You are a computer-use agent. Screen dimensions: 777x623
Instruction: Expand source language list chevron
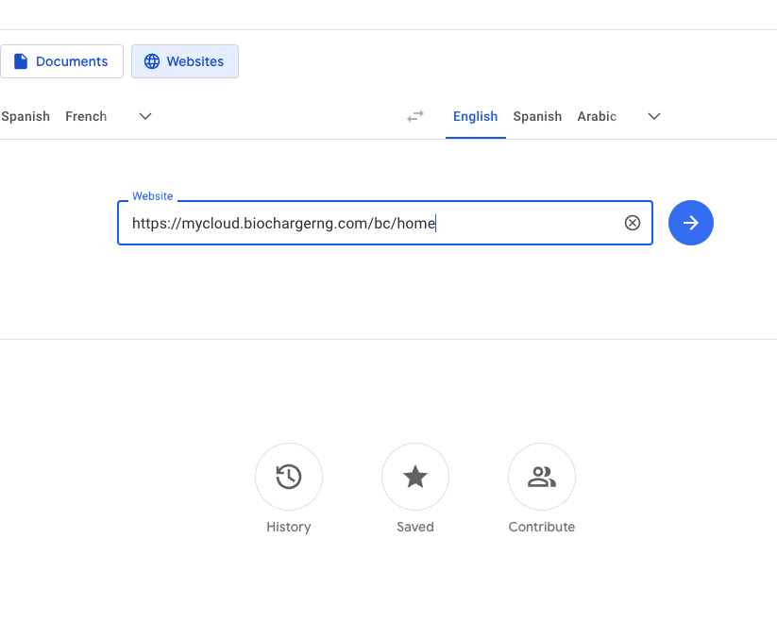click(145, 117)
